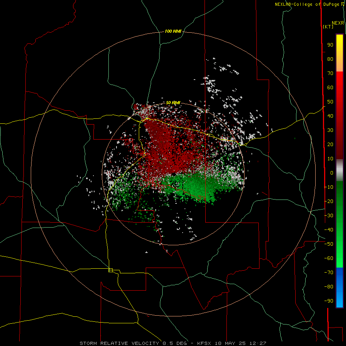Click the 20 value on velocity scale
The image size is (346, 346).
pos(330,144)
